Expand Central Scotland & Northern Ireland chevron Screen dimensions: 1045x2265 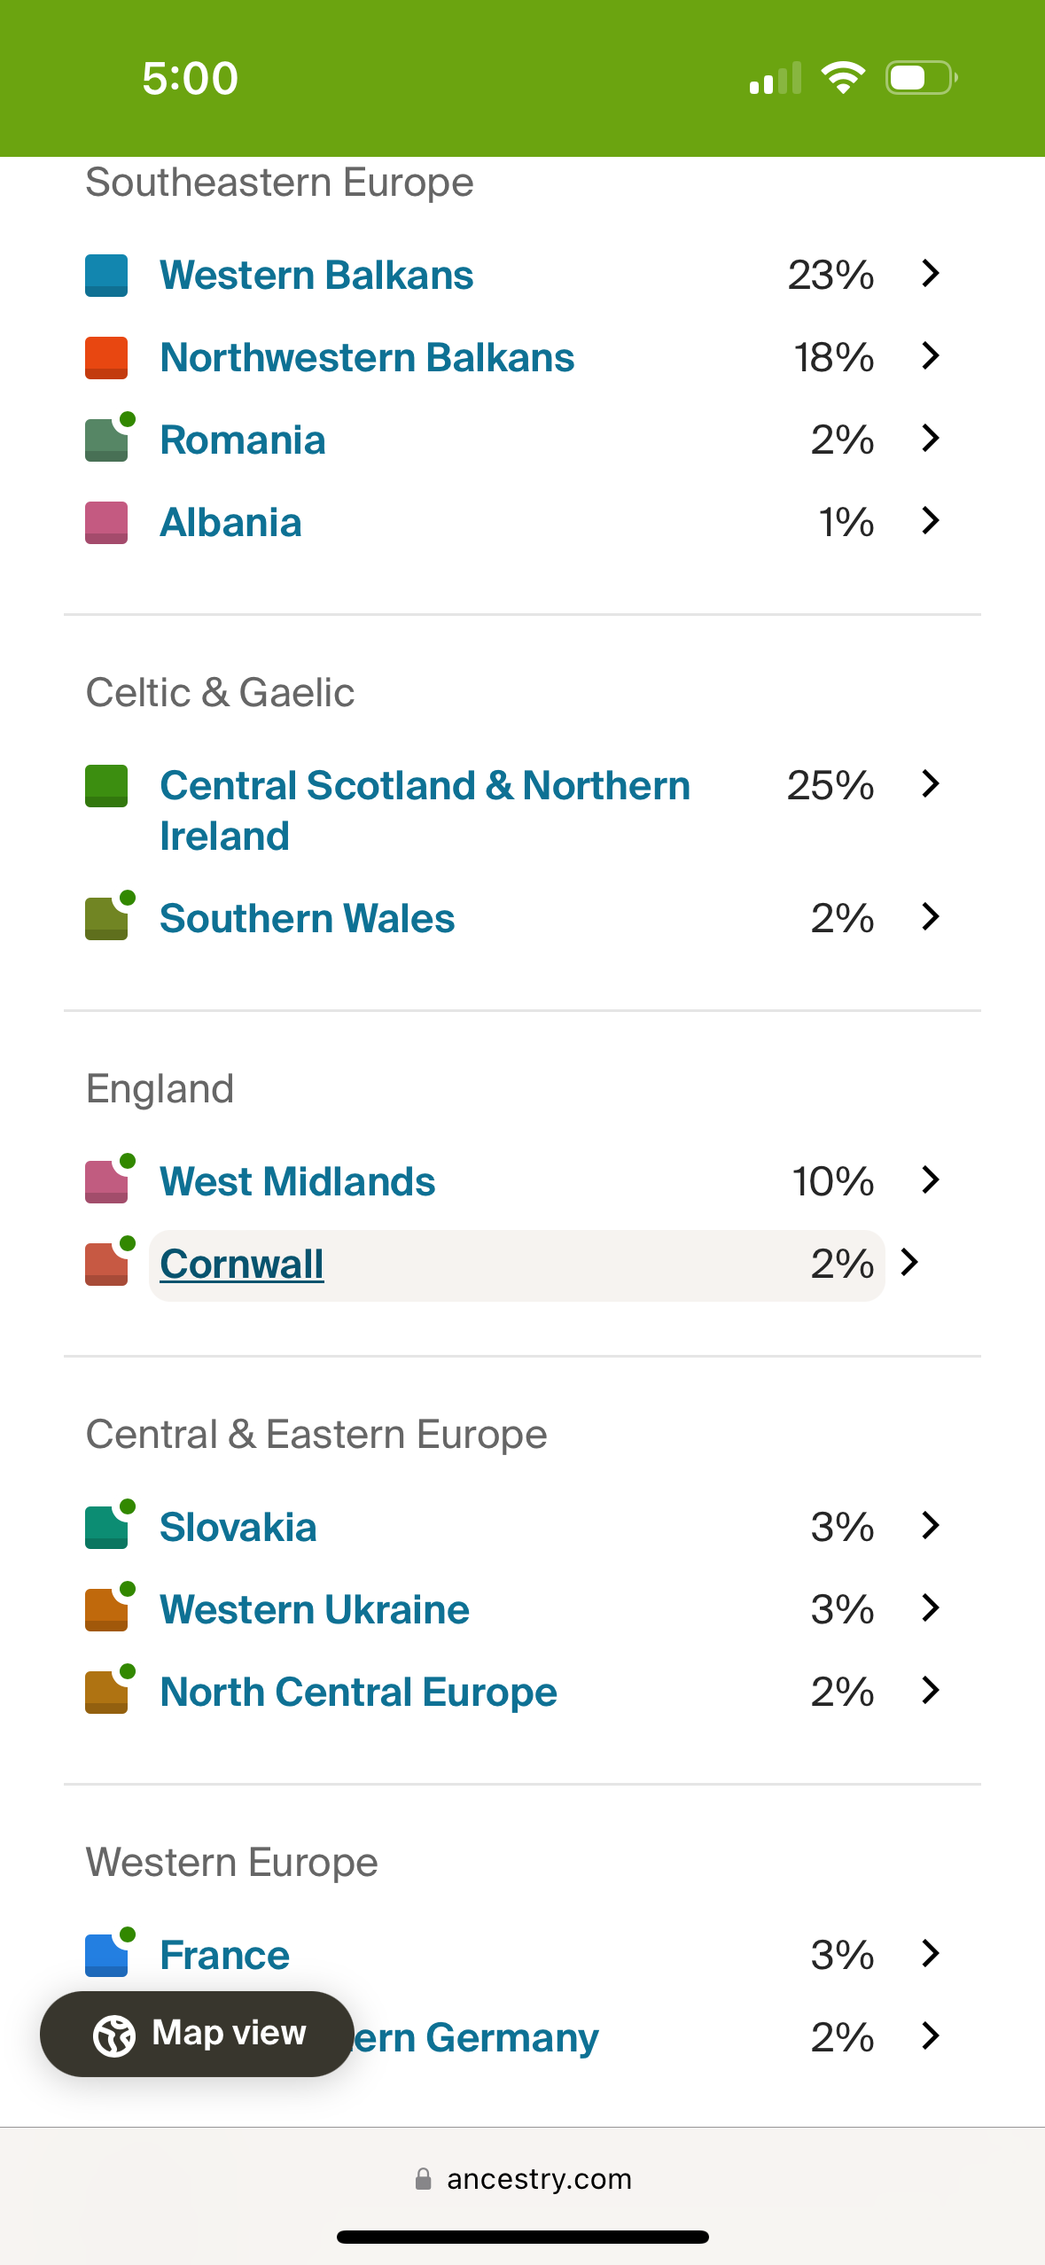(x=930, y=784)
